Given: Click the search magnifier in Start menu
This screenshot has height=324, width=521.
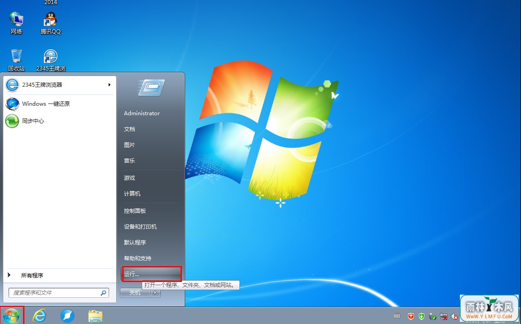Looking at the screenshot, I should tap(103, 293).
